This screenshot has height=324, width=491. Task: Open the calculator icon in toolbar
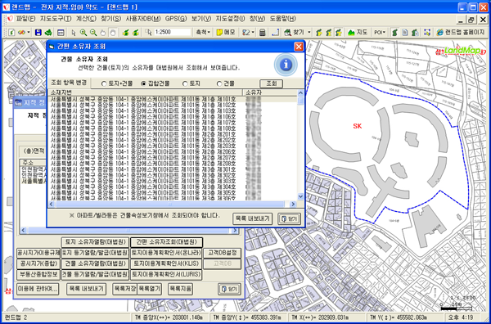(263, 32)
